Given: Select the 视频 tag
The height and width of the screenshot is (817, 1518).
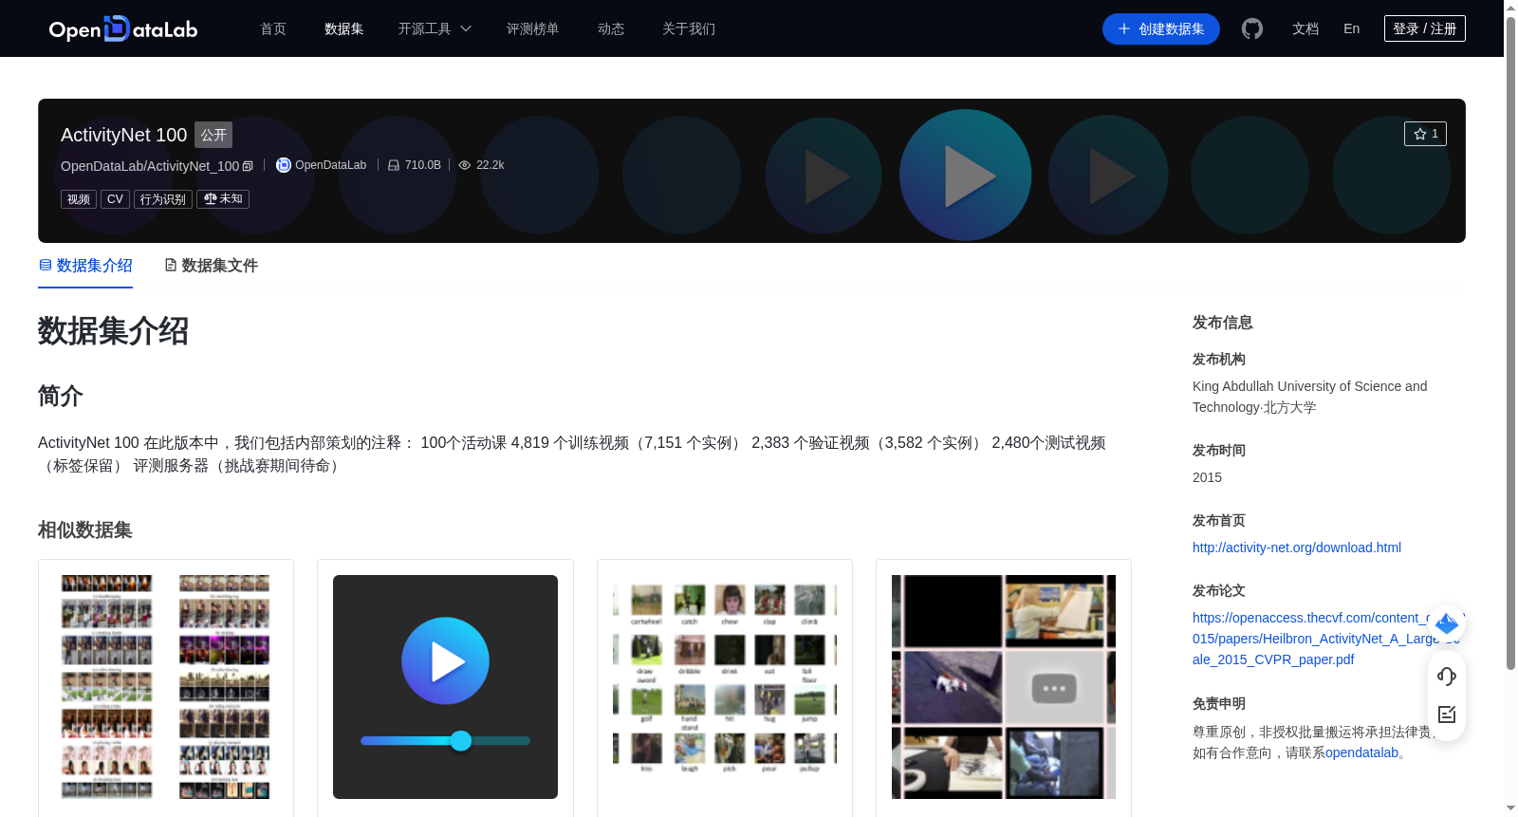Looking at the screenshot, I should tap(79, 199).
